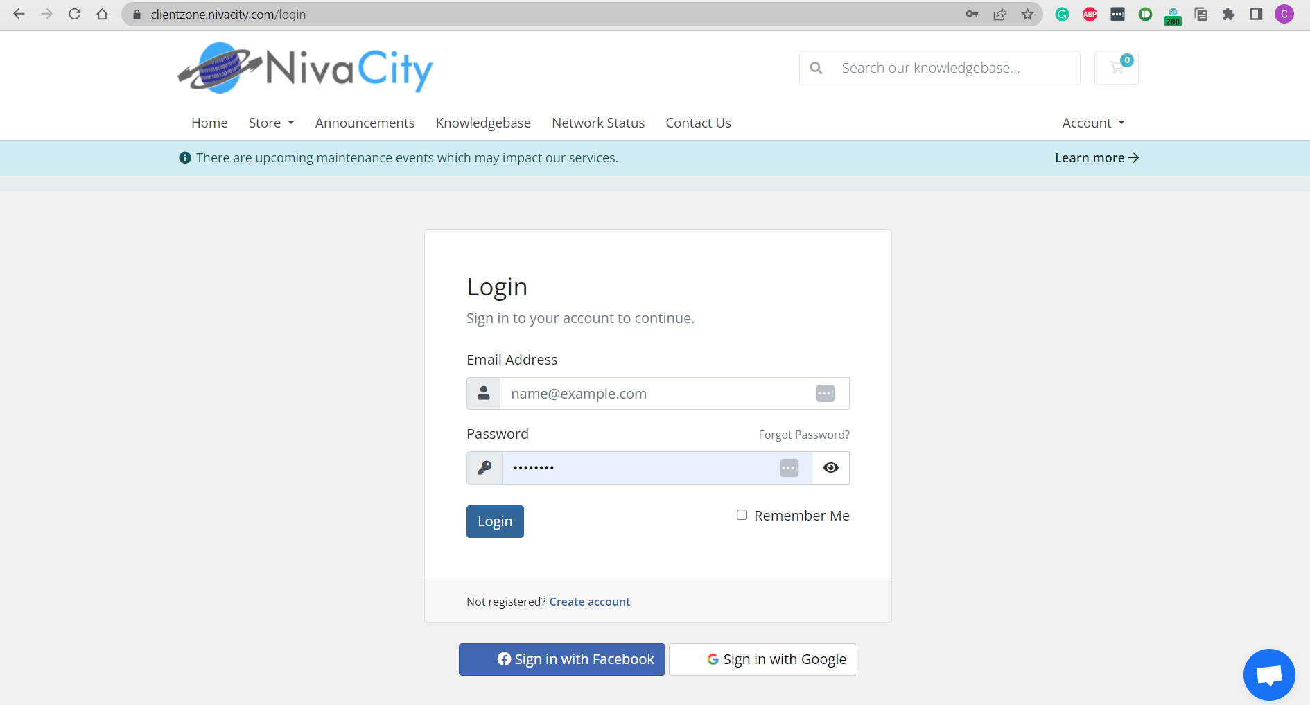Viewport: 1310px width, 705px height.
Task: Open the Grammarly extension
Action: (1062, 14)
